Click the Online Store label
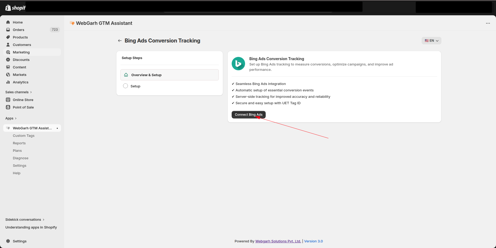The height and width of the screenshot is (248, 496). [23, 100]
